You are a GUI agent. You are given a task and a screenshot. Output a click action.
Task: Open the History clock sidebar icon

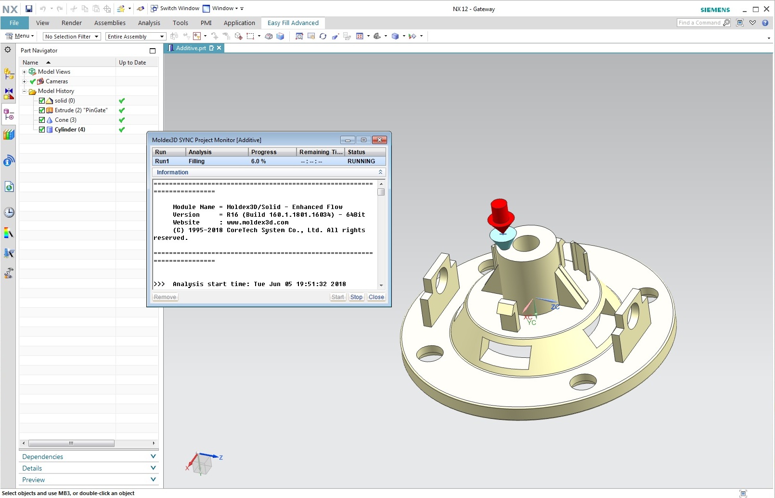[x=9, y=212]
